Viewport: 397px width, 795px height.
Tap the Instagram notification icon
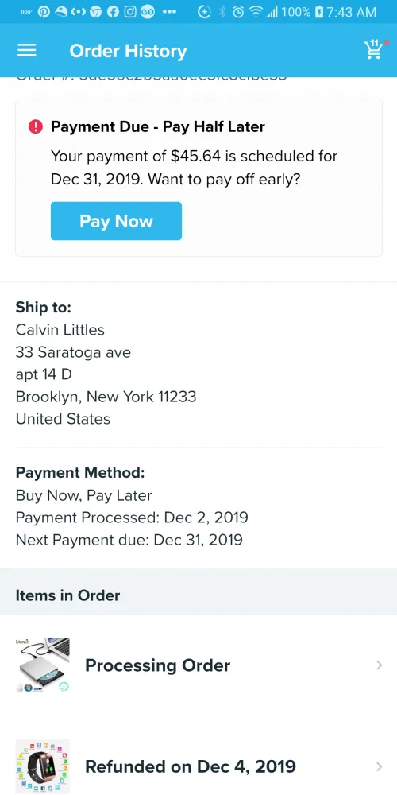129,12
